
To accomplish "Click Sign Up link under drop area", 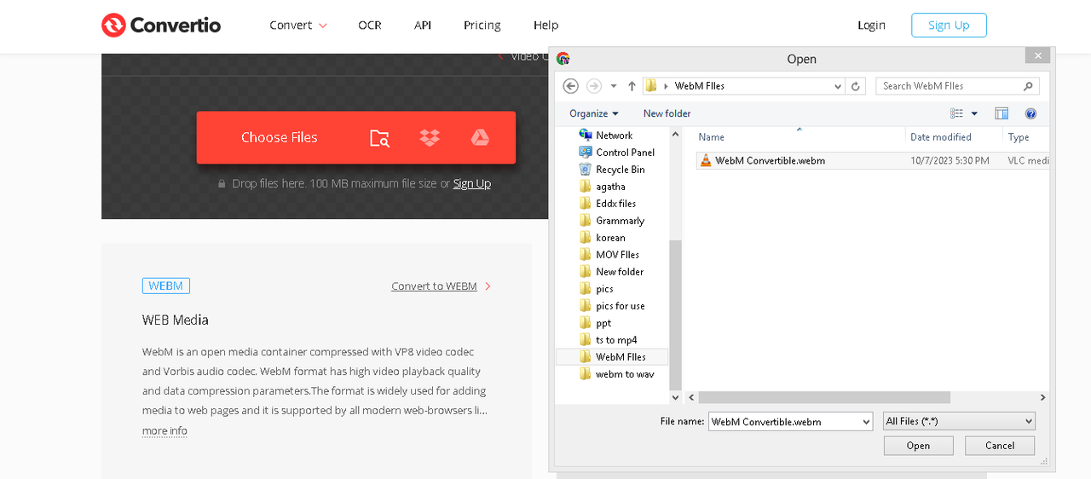I will [472, 183].
